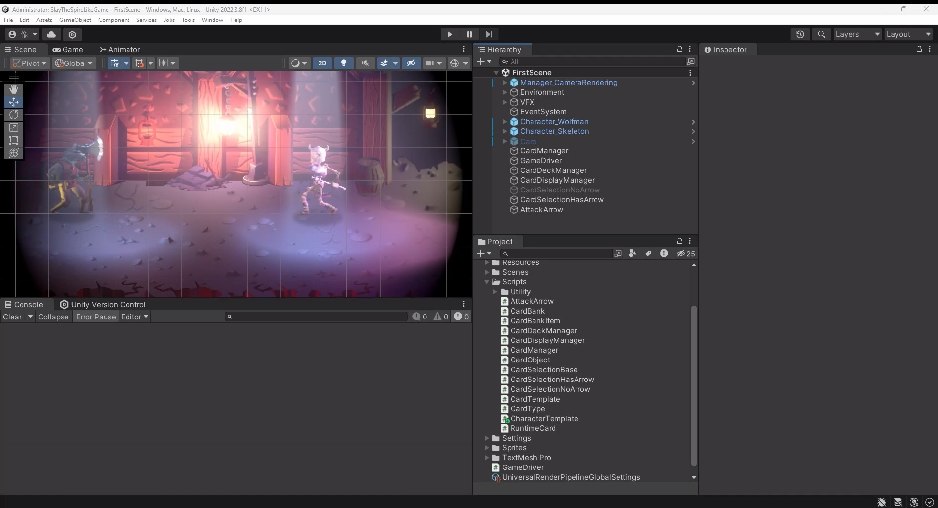Select the Hand view tool

(x=13, y=89)
